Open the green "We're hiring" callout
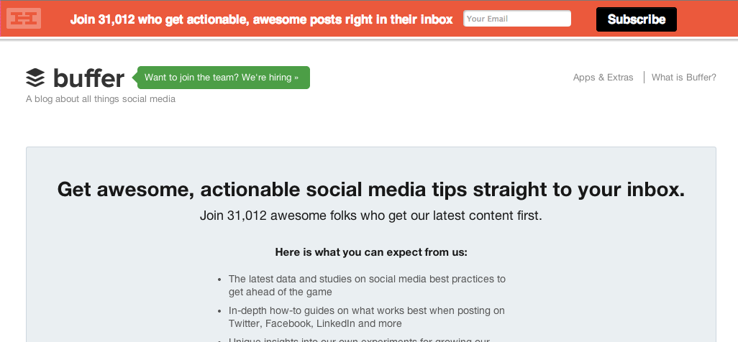Image resolution: width=738 pixels, height=342 pixels. coord(222,78)
